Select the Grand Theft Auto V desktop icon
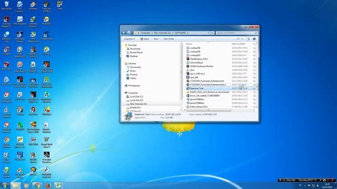Viewport: 337px width, 189px height. pos(46,142)
